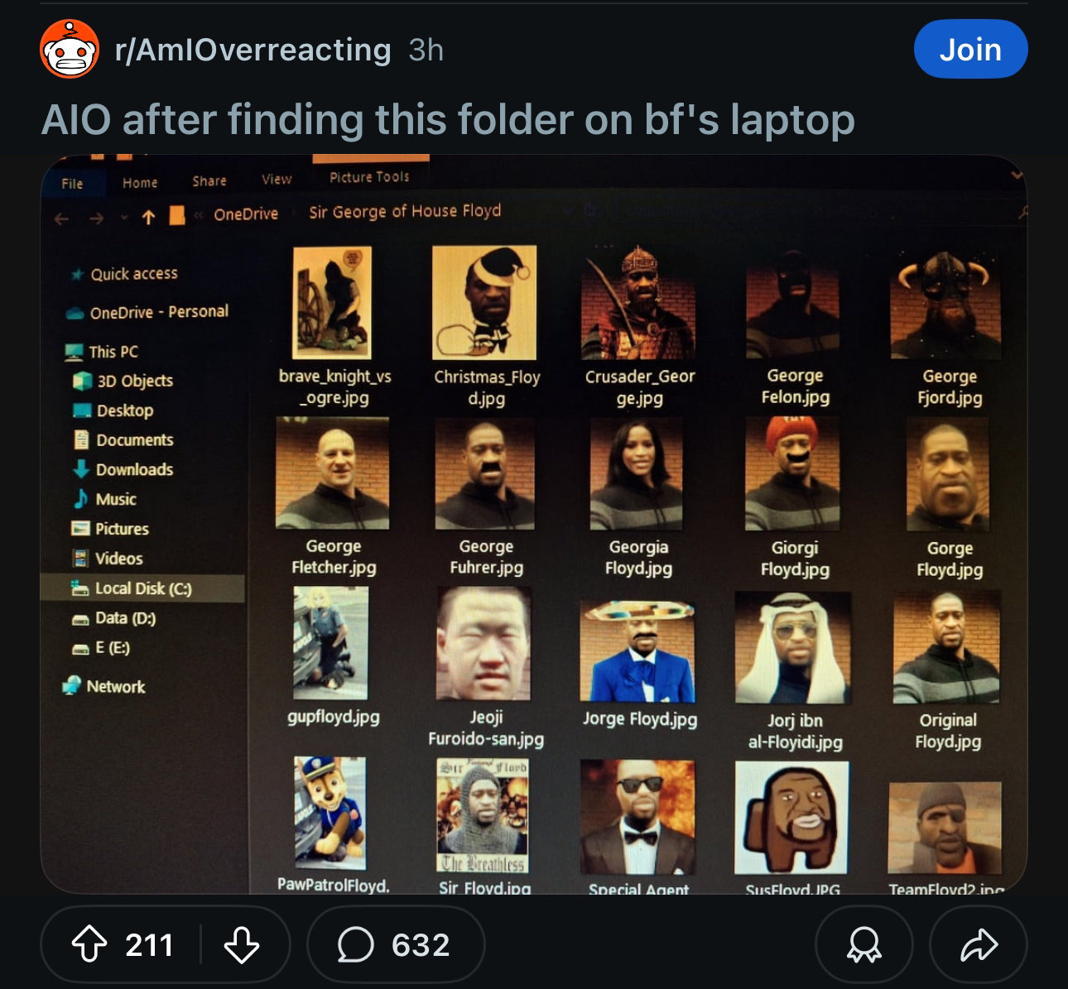Share the post via arrow icon
The height and width of the screenshot is (989, 1068).
click(x=979, y=944)
